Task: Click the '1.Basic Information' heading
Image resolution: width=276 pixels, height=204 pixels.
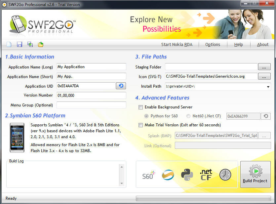Action: click(x=29, y=57)
